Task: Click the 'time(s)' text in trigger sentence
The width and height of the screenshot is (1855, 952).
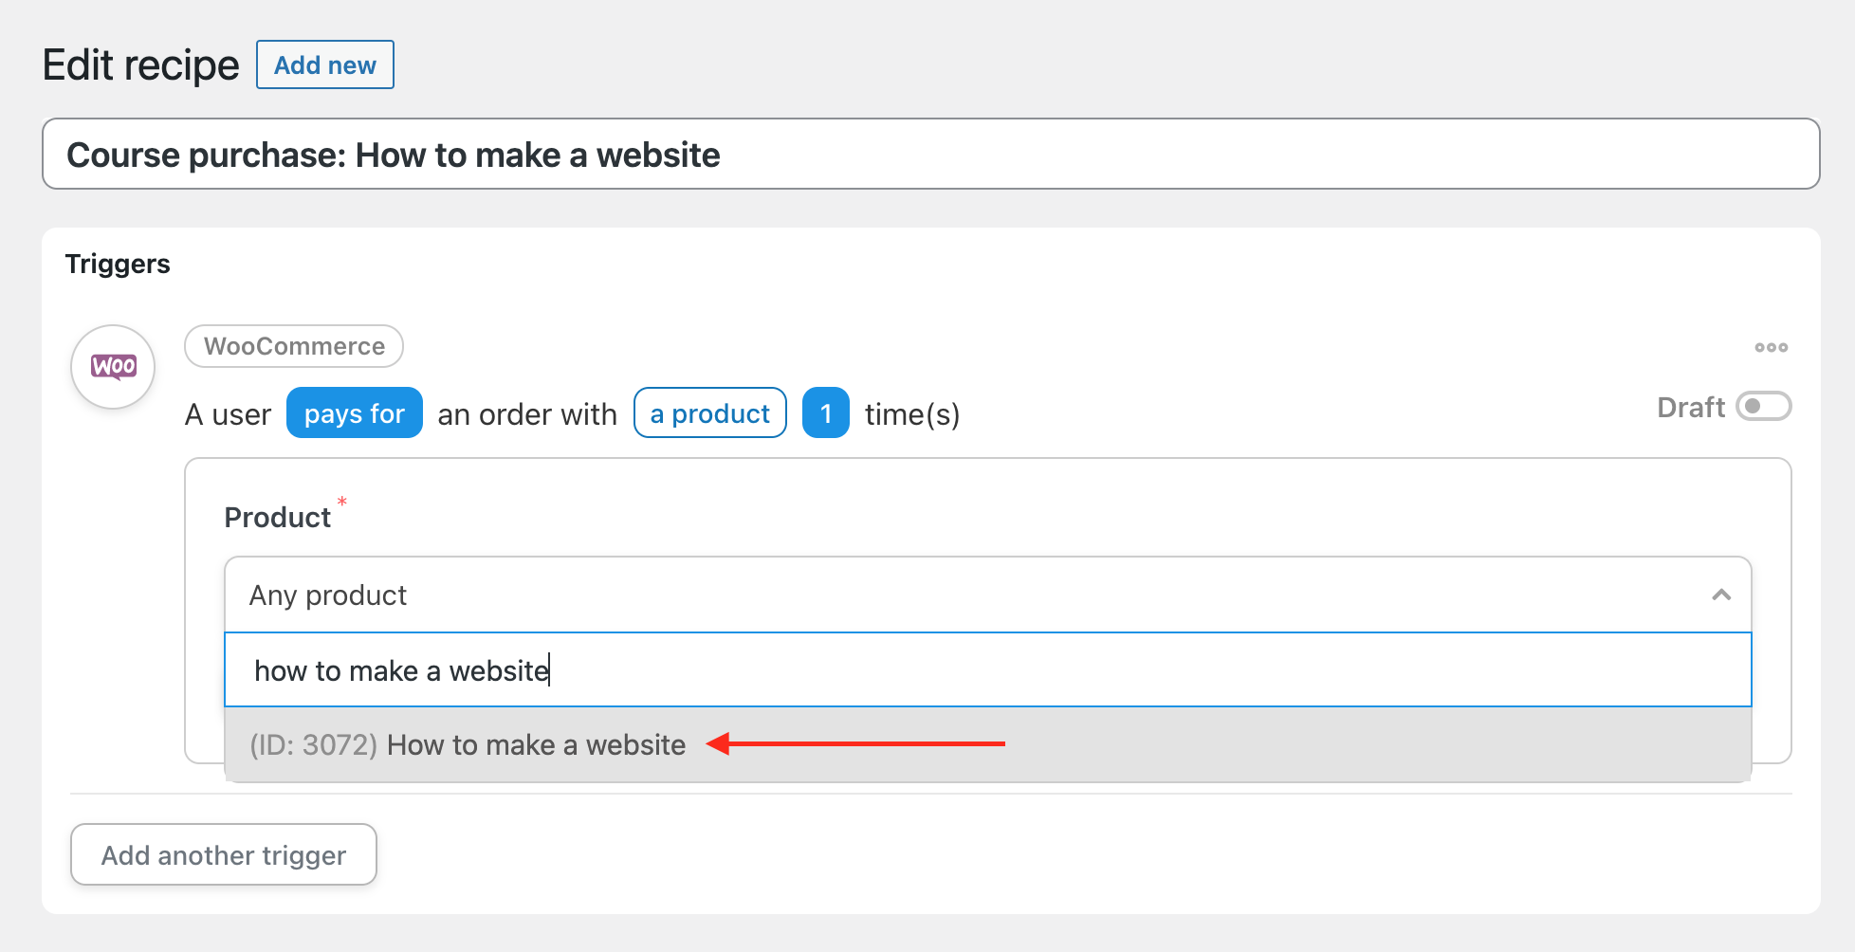Action: point(912,414)
